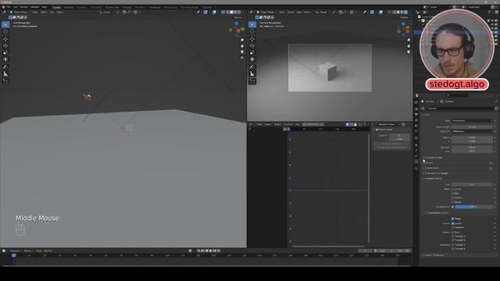Screen dimensions: 500x281
Task: Switch perspective/orthographic in left viewport
Action: pos(242,58)
